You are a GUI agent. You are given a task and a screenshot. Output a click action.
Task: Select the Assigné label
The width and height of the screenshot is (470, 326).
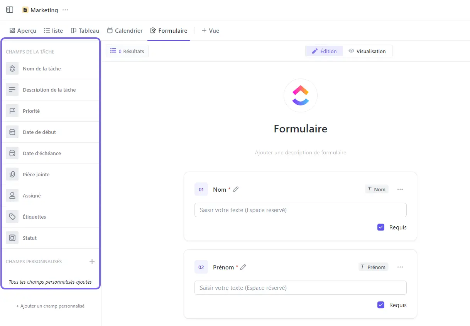pos(32,196)
